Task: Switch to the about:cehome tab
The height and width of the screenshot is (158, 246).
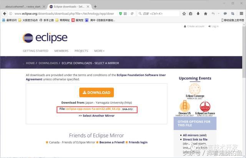Action: pos(23,7)
